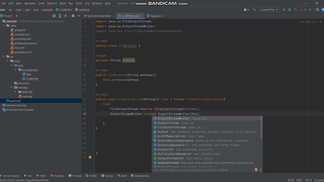
Task: Select OutOfMemoryError suggestion in completion list
Action: pos(207,136)
